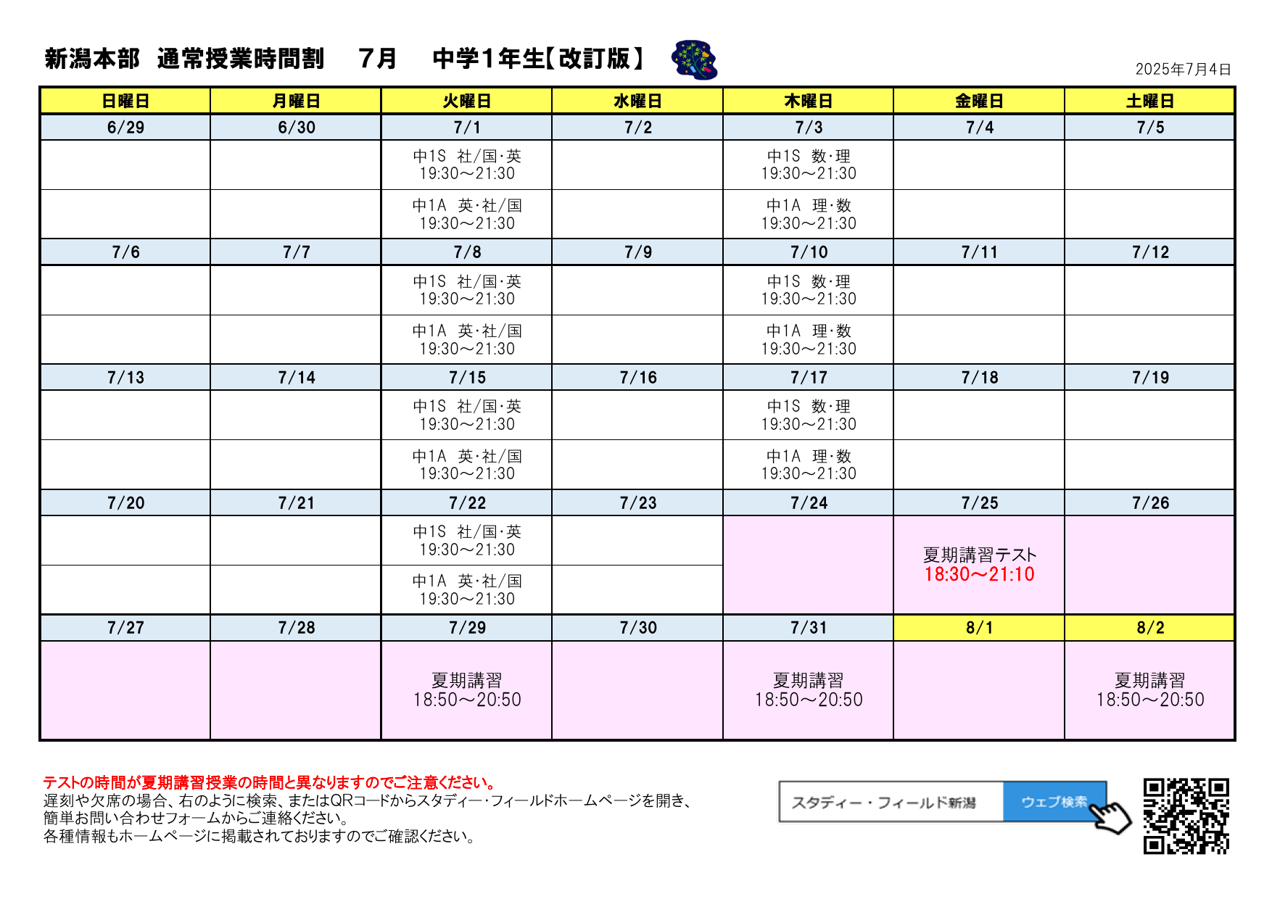Click 中1S 社/国・英 class on 7/1
This screenshot has width=1272, height=899.
coord(467,165)
